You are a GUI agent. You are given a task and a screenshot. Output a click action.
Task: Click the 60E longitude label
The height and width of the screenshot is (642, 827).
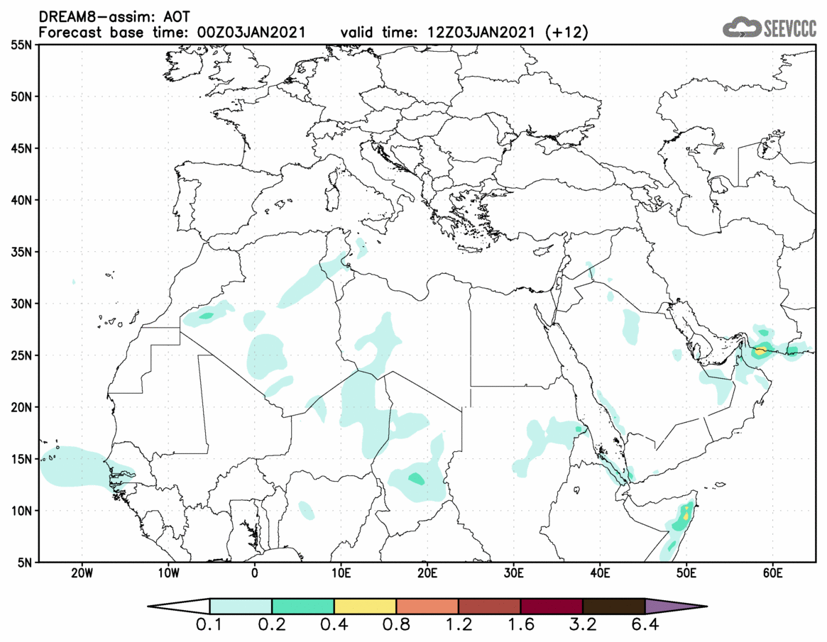[x=772, y=573]
